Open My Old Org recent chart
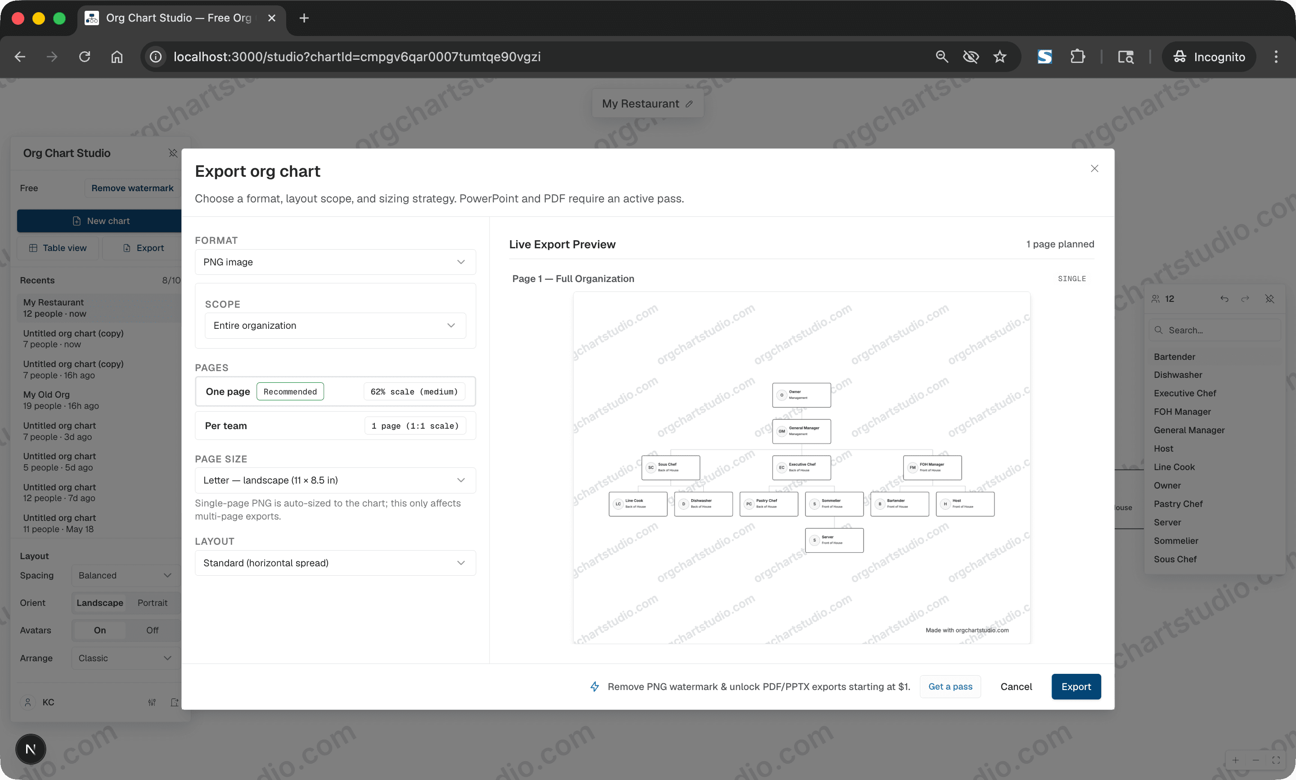 coord(100,400)
